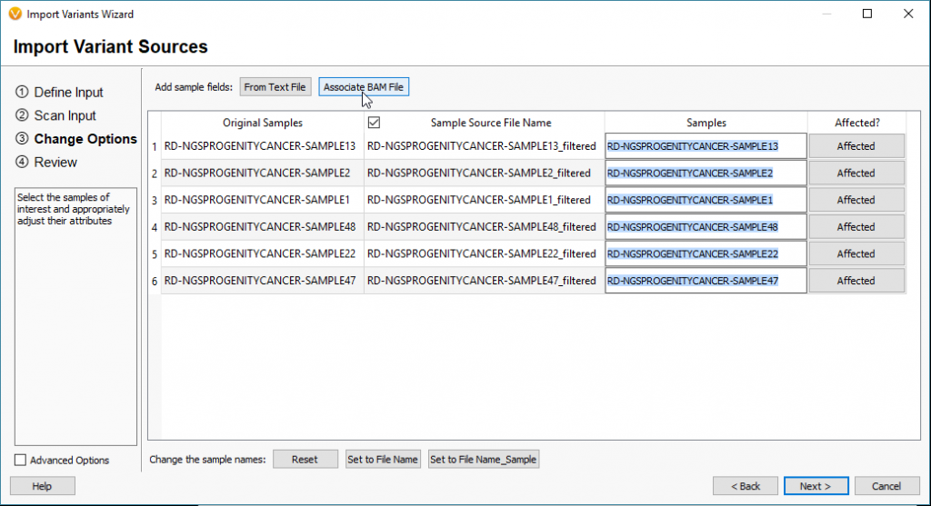The width and height of the screenshot is (931, 506).
Task: Maximize the wizard window
Action: [x=867, y=14]
